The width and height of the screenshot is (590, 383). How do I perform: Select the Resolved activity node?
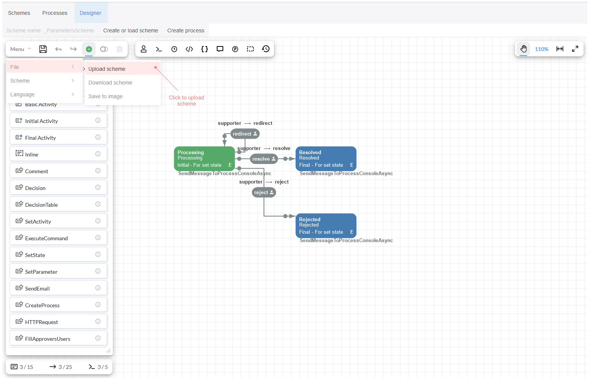[x=326, y=159]
